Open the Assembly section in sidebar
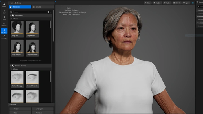The width and height of the screenshot is (203, 114). [4, 37]
